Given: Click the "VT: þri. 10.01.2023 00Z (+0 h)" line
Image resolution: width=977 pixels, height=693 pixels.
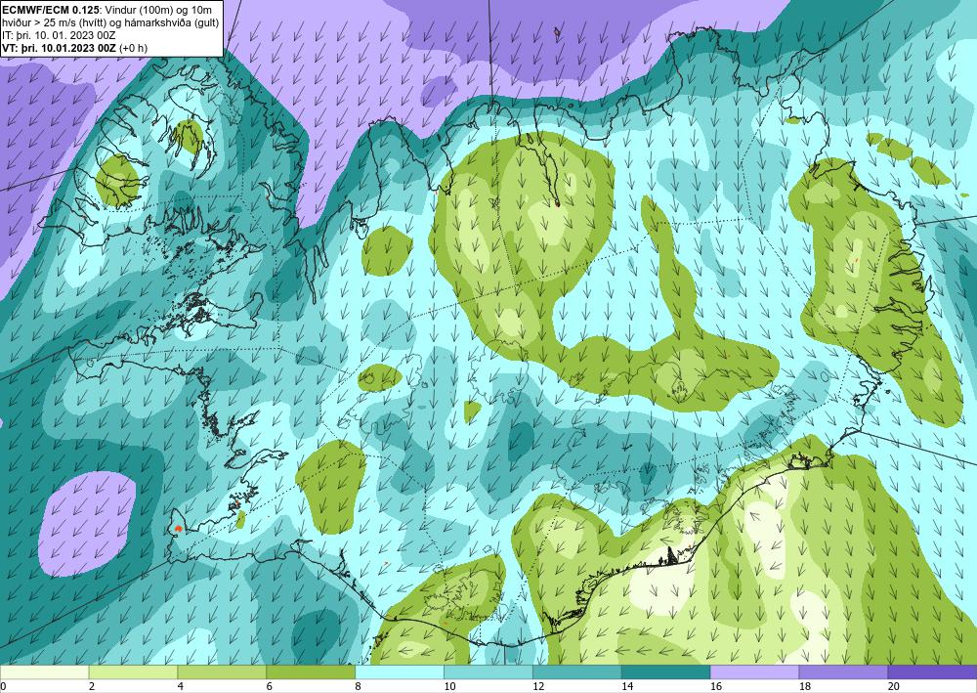Looking at the screenshot, I should click(x=75, y=48).
